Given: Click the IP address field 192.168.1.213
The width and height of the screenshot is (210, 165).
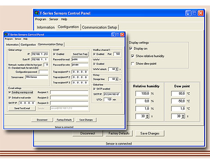Looking at the screenshot, I should coord(40,54).
